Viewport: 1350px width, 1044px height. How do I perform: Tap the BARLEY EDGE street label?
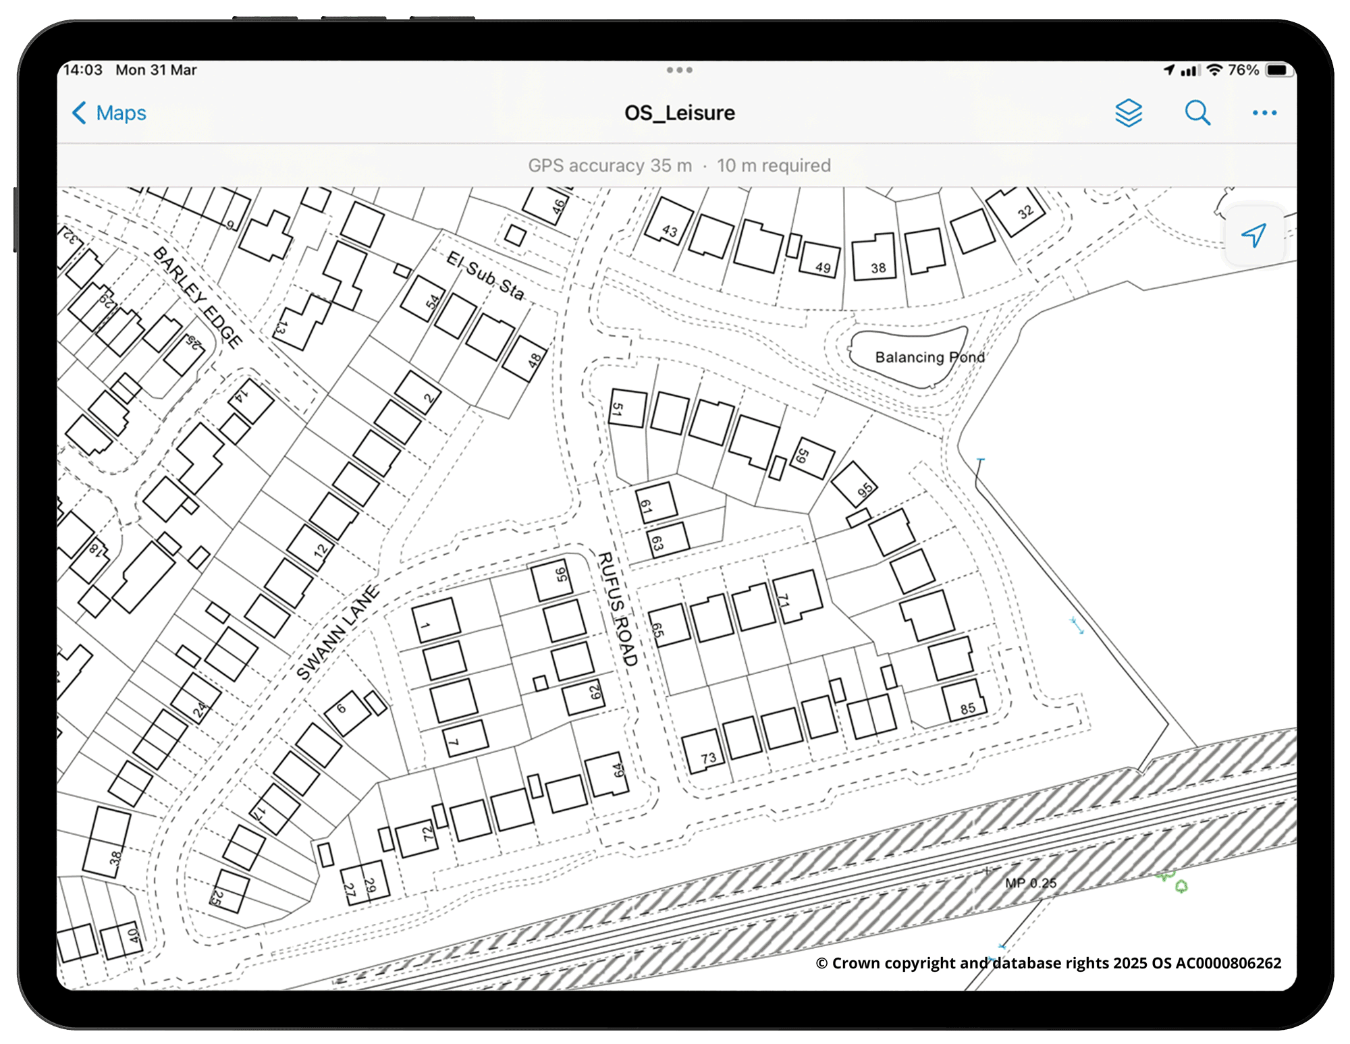click(x=197, y=297)
